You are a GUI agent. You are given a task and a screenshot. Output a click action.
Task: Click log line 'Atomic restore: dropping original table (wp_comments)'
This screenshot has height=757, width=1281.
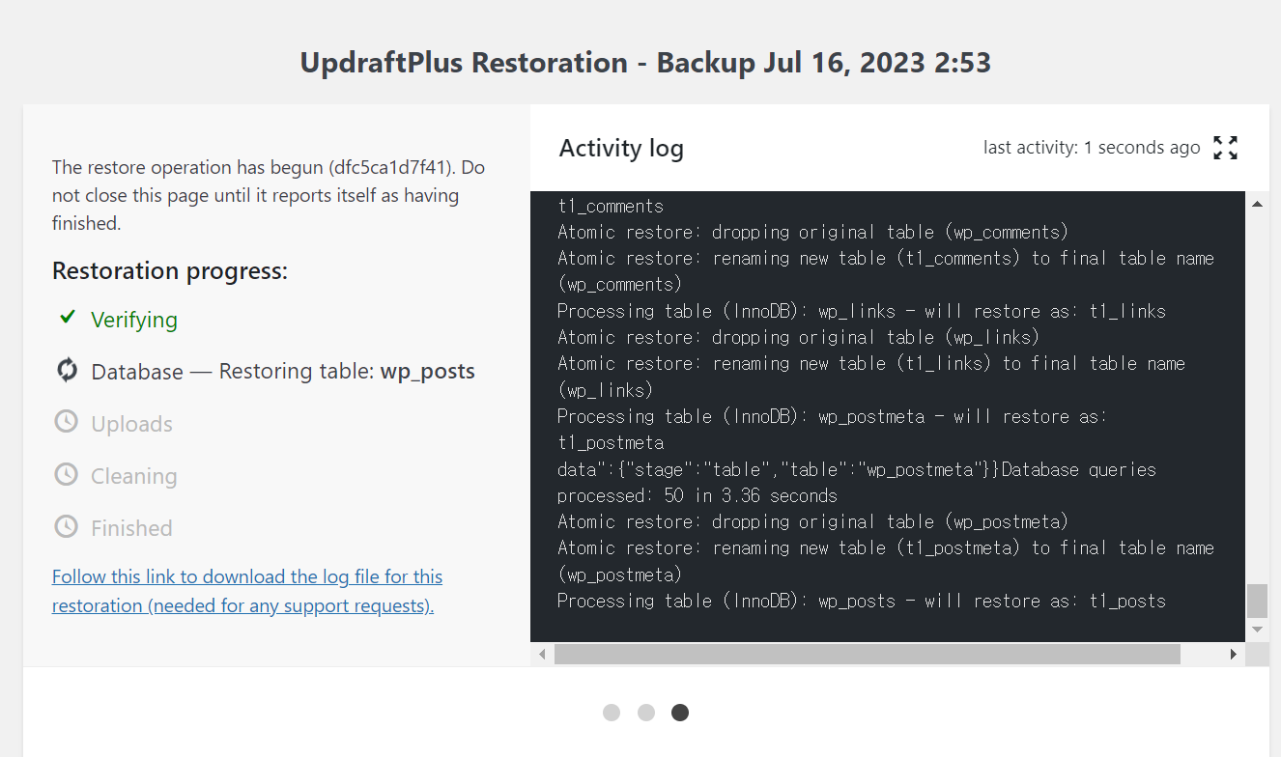click(x=812, y=232)
